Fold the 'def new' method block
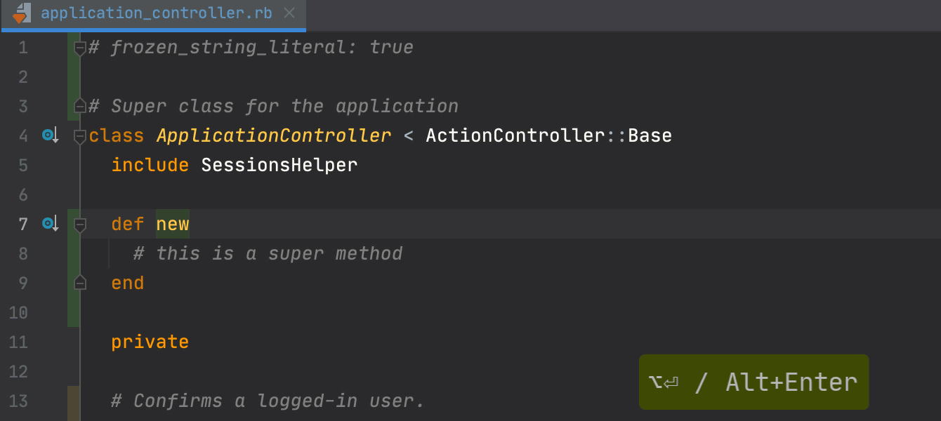Screen dimensions: 941x421 80,225
